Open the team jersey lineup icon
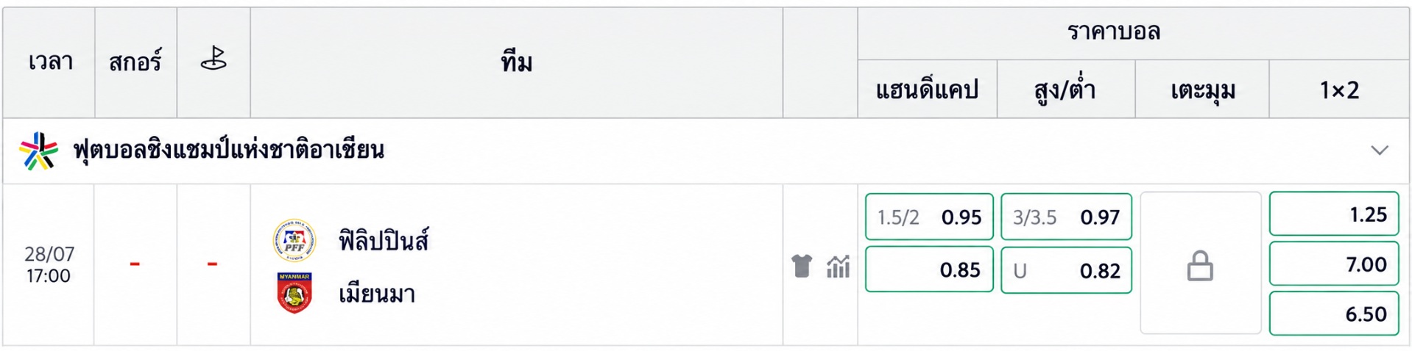The image size is (1412, 351). (x=802, y=266)
